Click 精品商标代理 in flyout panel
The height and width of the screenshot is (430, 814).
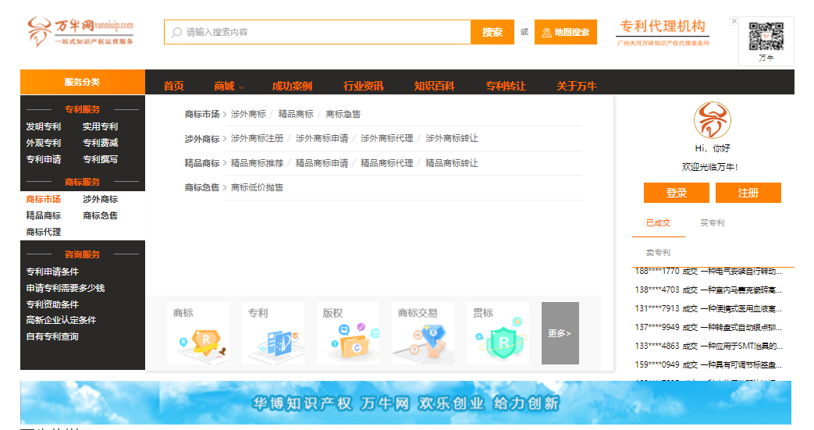[x=387, y=163]
